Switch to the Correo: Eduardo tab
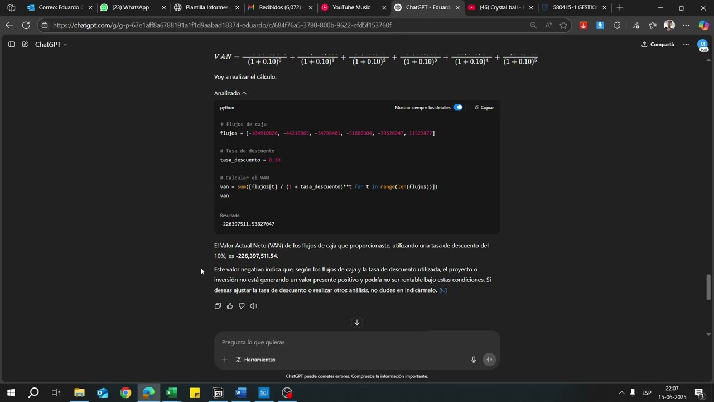The width and height of the screenshot is (714, 402). 60,8
